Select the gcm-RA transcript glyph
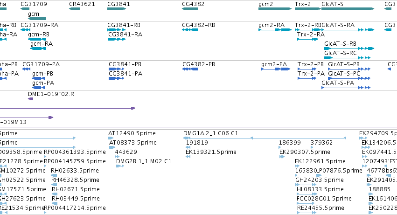This screenshot has height=215, width=397. click(x=38, y=49)
